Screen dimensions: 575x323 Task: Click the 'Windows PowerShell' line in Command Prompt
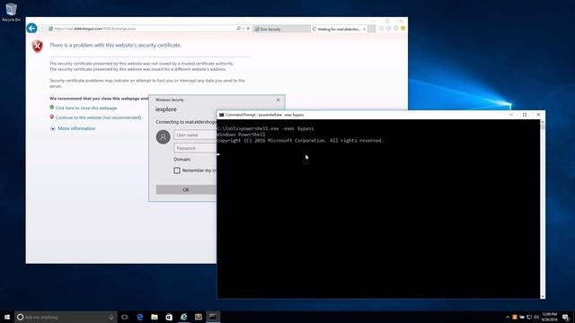241,135
